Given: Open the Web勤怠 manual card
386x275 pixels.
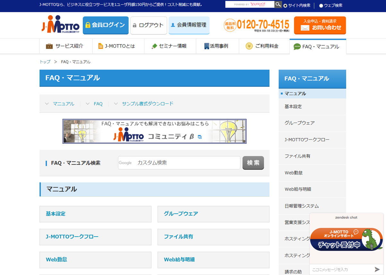Looking at the screenshot, I should (95, 260).
